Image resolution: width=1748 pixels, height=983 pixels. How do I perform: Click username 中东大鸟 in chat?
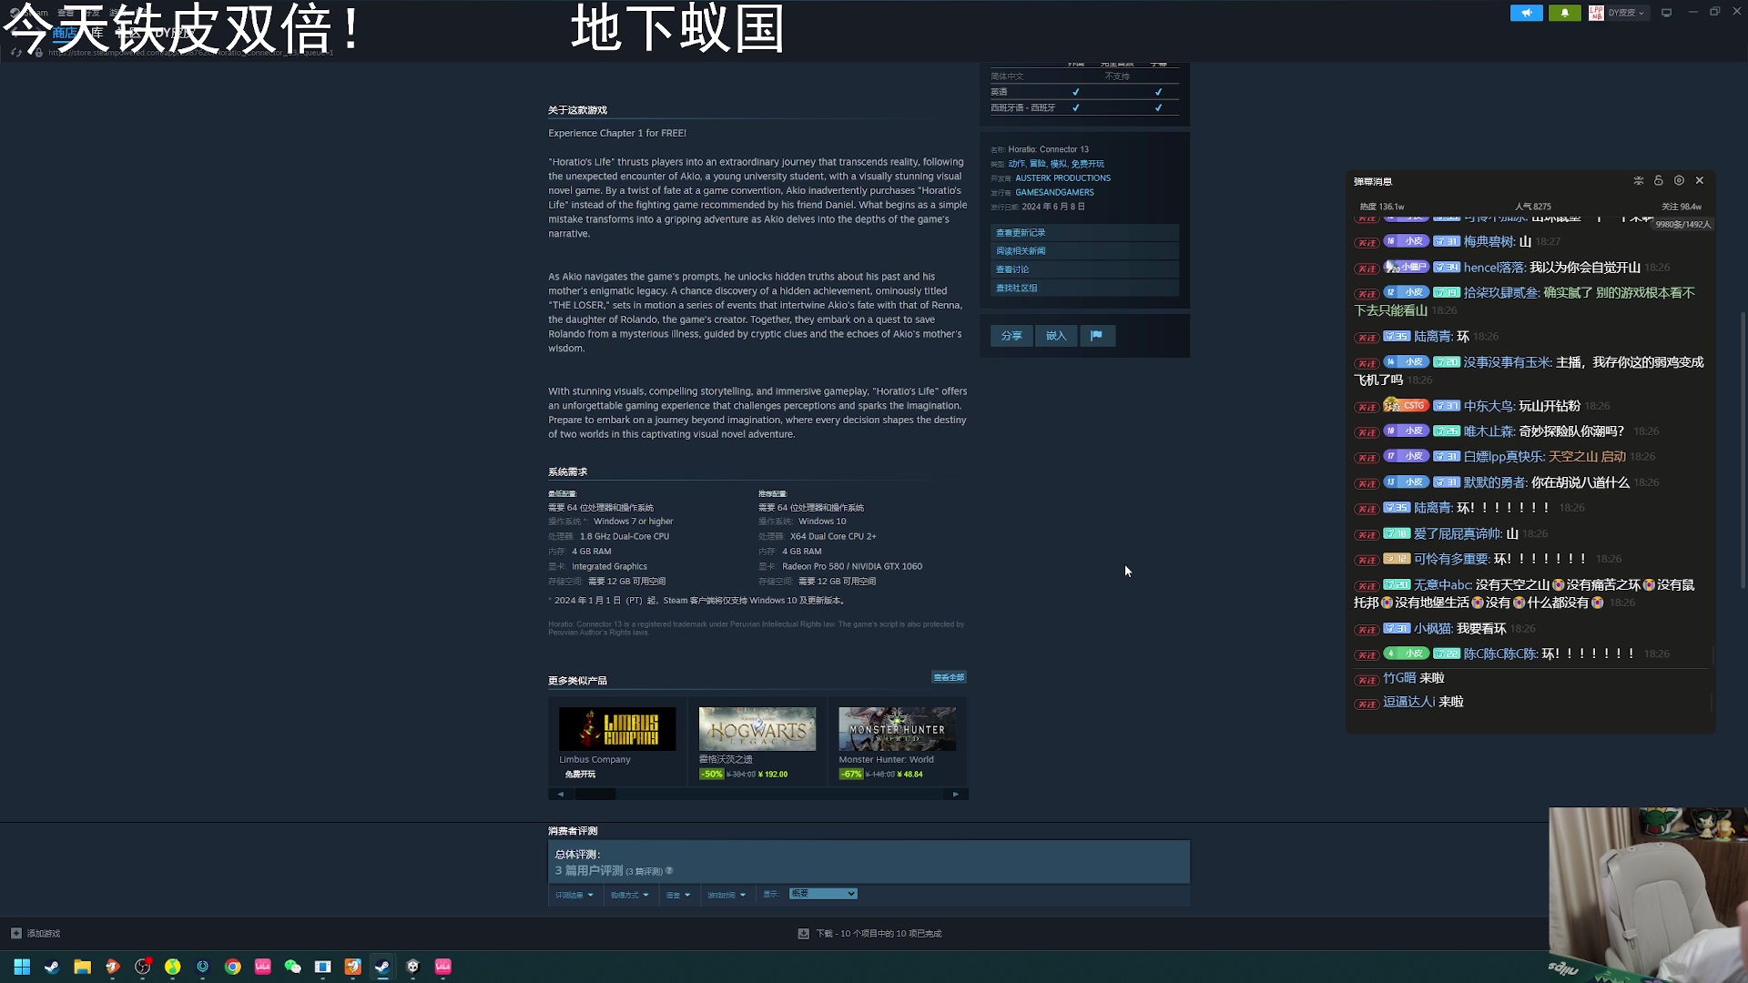coord(1489,406)
